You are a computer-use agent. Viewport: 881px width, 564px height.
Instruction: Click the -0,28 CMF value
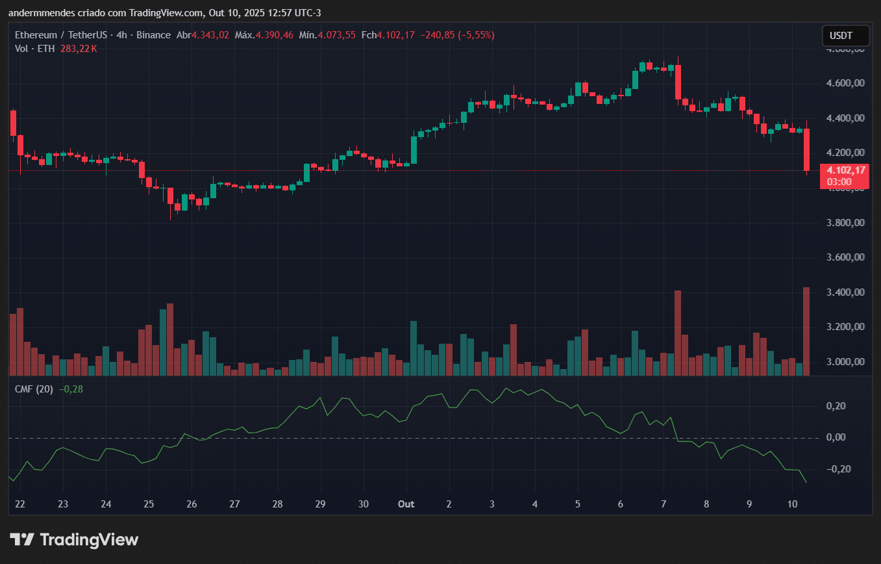71,389
